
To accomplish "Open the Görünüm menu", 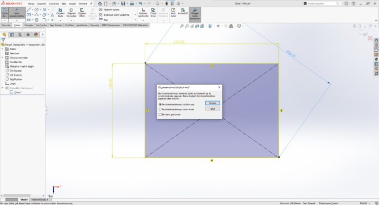I will coord(53,3).
